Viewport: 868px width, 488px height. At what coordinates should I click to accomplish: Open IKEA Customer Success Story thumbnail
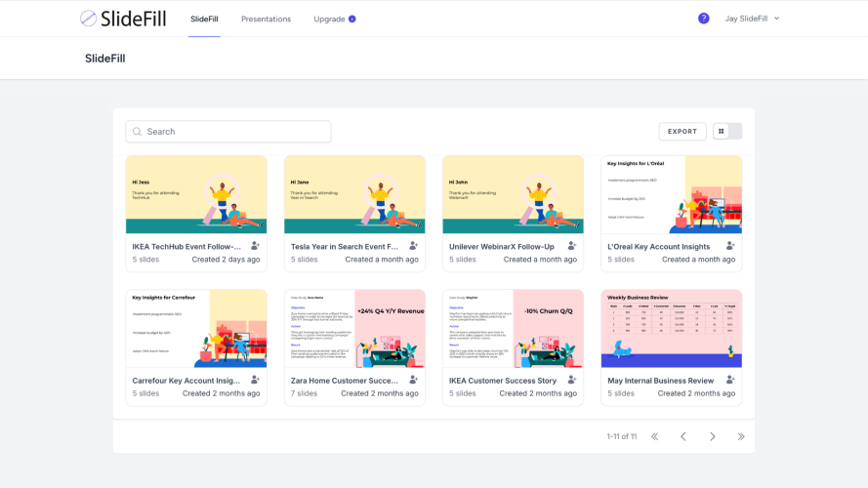(514, 328)
